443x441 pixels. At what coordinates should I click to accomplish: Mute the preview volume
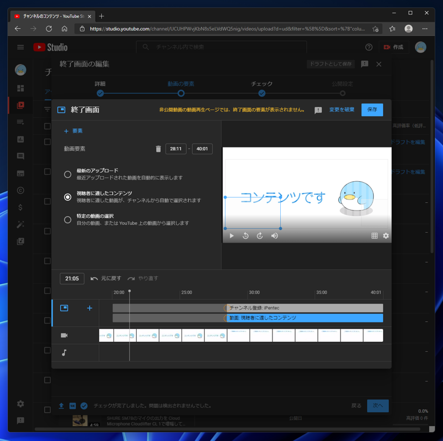tap(274, 236)
